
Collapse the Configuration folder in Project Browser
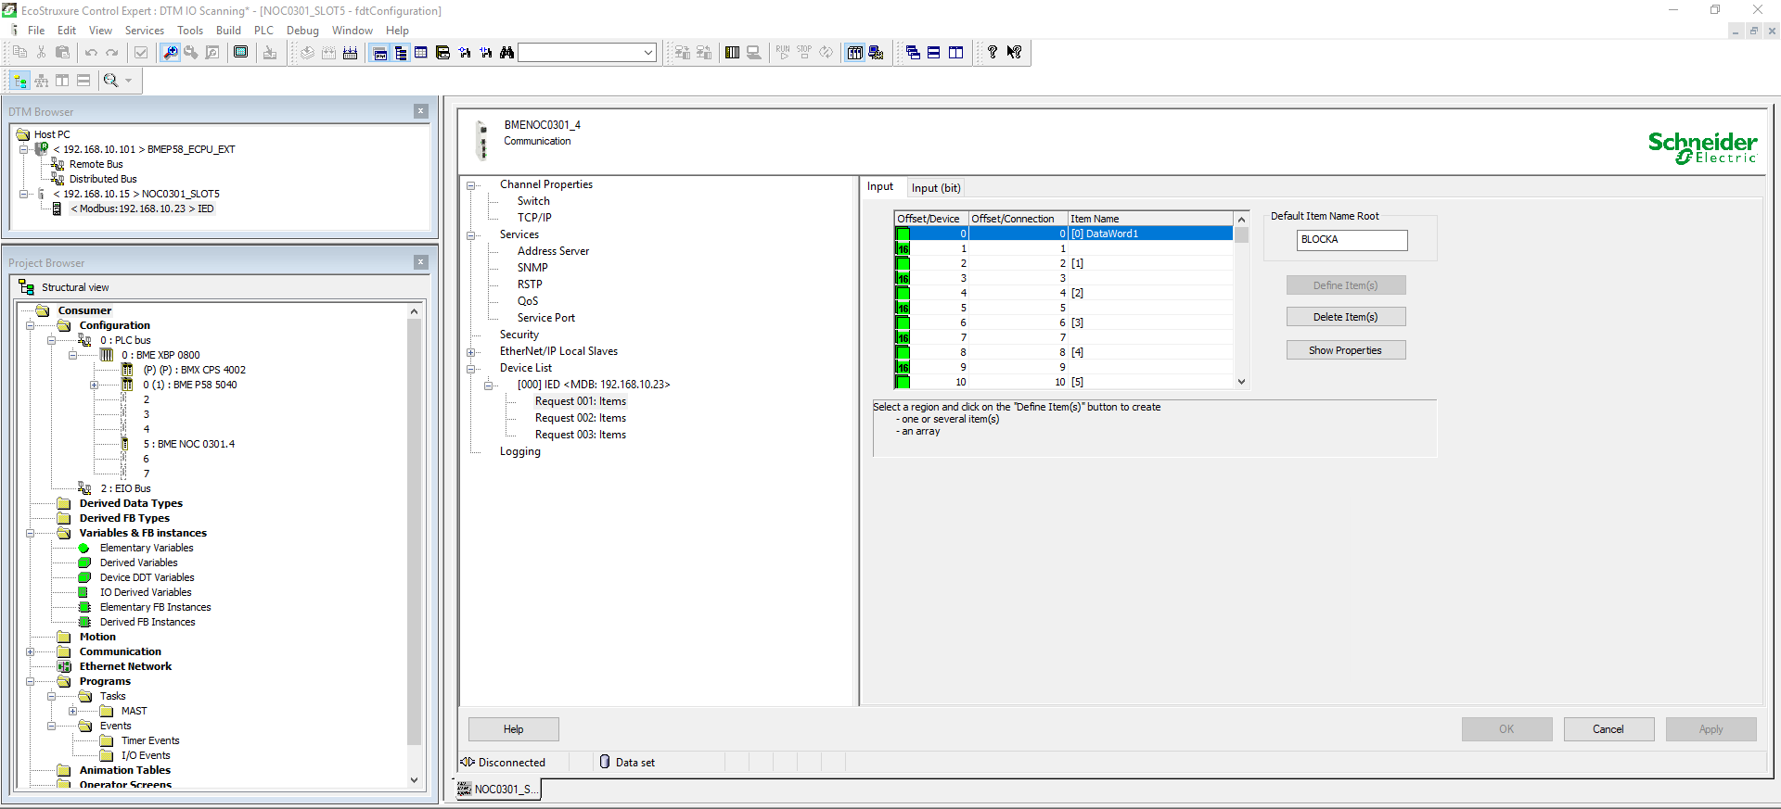click(30, 325)
